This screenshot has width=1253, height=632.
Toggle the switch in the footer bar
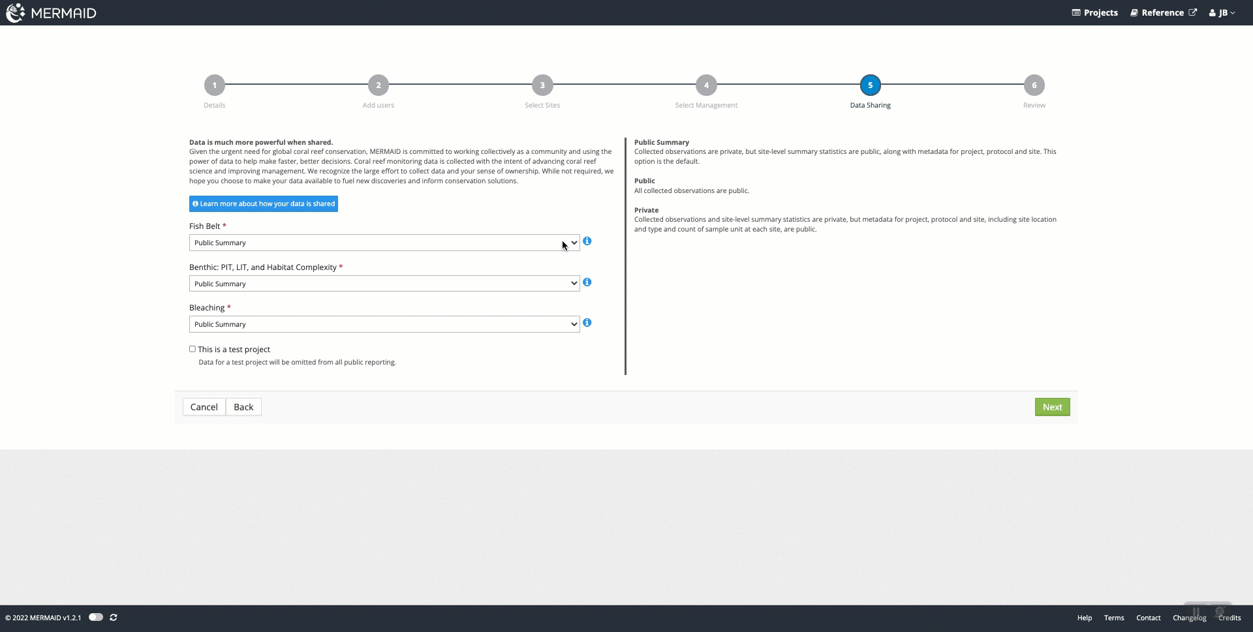96,618
